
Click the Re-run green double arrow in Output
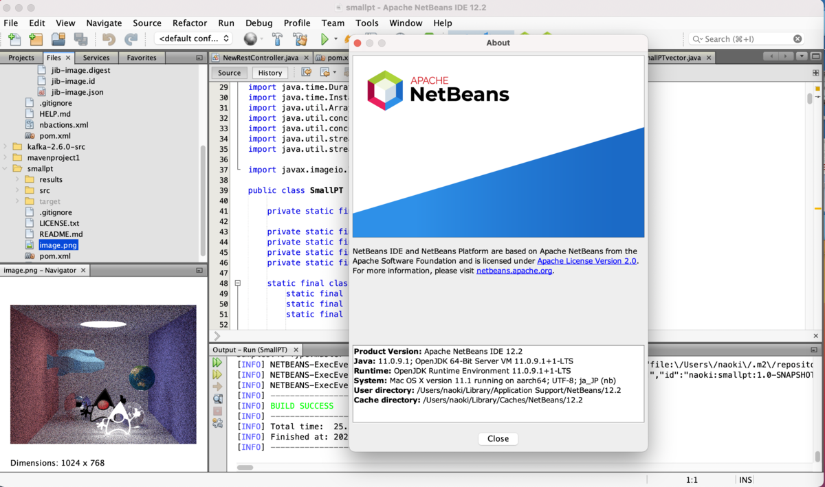217,362
